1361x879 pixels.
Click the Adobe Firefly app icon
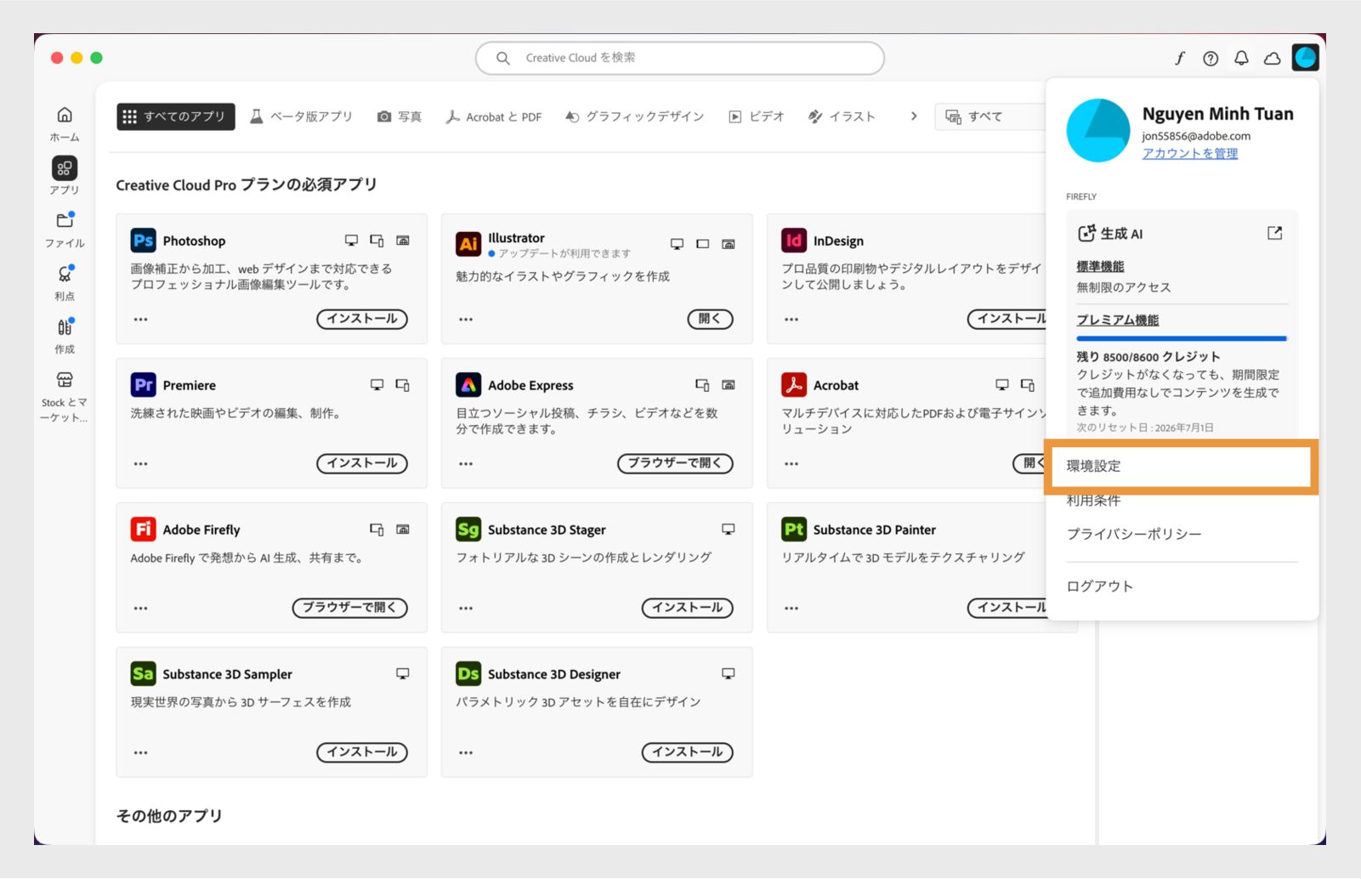[x=143, y=530]
